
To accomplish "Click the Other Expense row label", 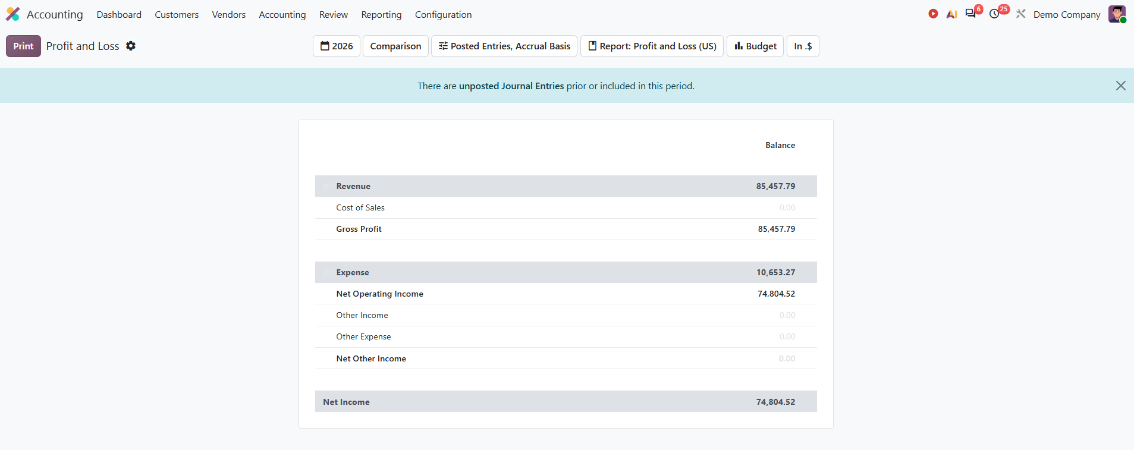I will point(363,336).
